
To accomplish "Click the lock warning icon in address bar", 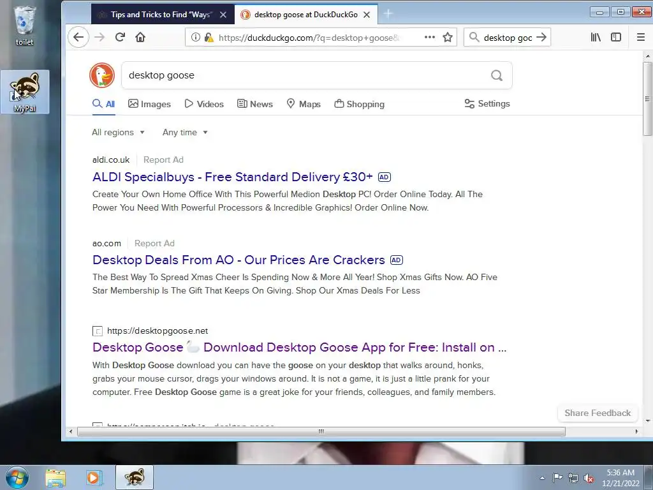I will point(209,38).
